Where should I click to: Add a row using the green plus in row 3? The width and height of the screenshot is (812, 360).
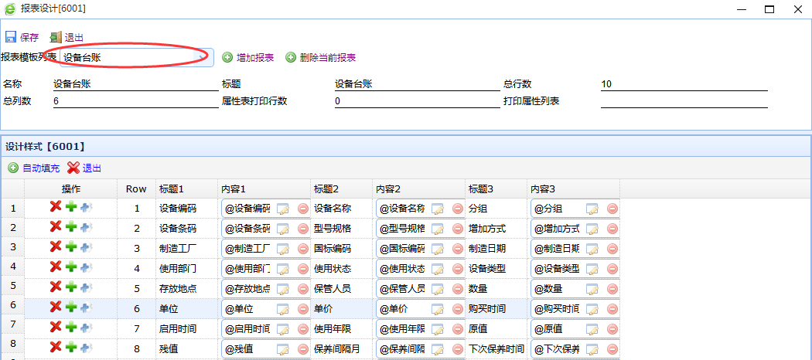(70, 247)
